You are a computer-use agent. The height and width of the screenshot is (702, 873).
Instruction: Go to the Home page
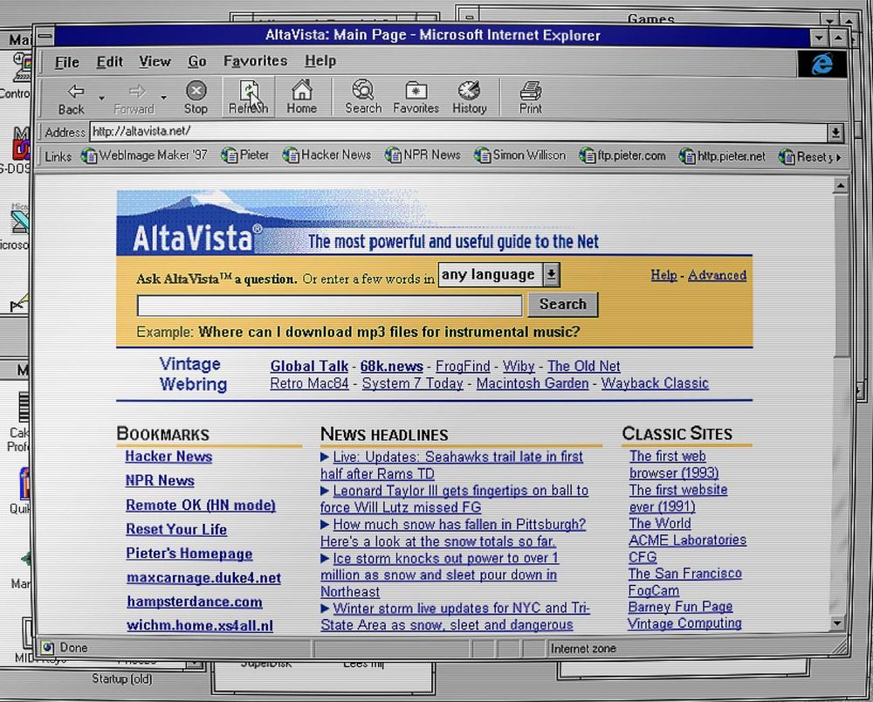(x=302, y=98)
